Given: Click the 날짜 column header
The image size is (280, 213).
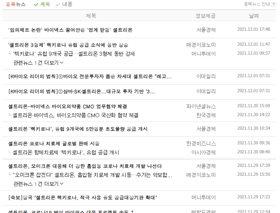Looking at the screenshot, I should pos(254,16).
